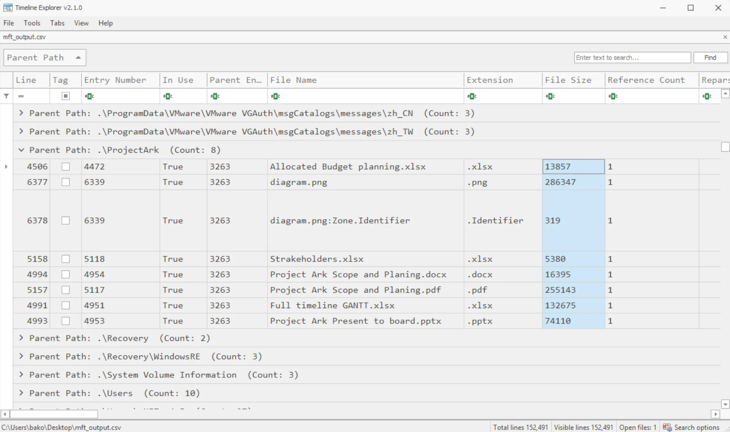
Task: Open the Tabs menu
Action: point(57,23)
